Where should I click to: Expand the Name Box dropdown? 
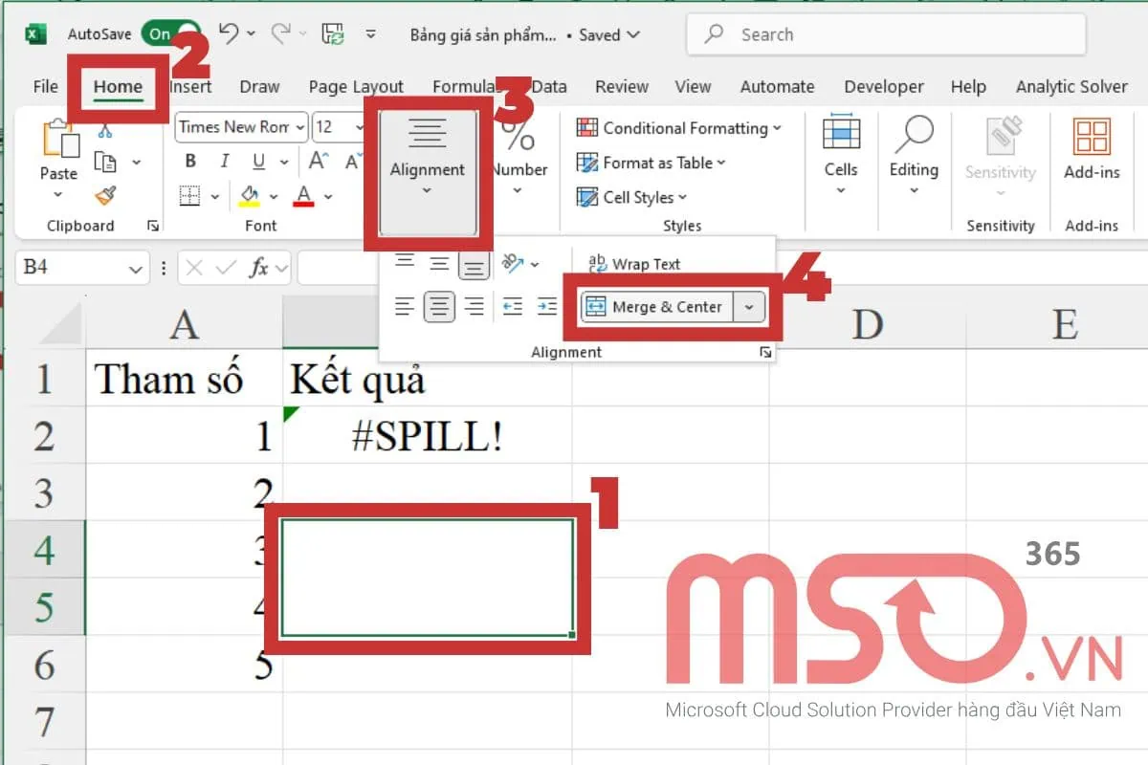[134, 268]
